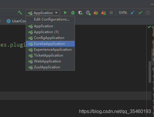Open Edit Configurations… entry
154x117 pixels.
(52, 19)
